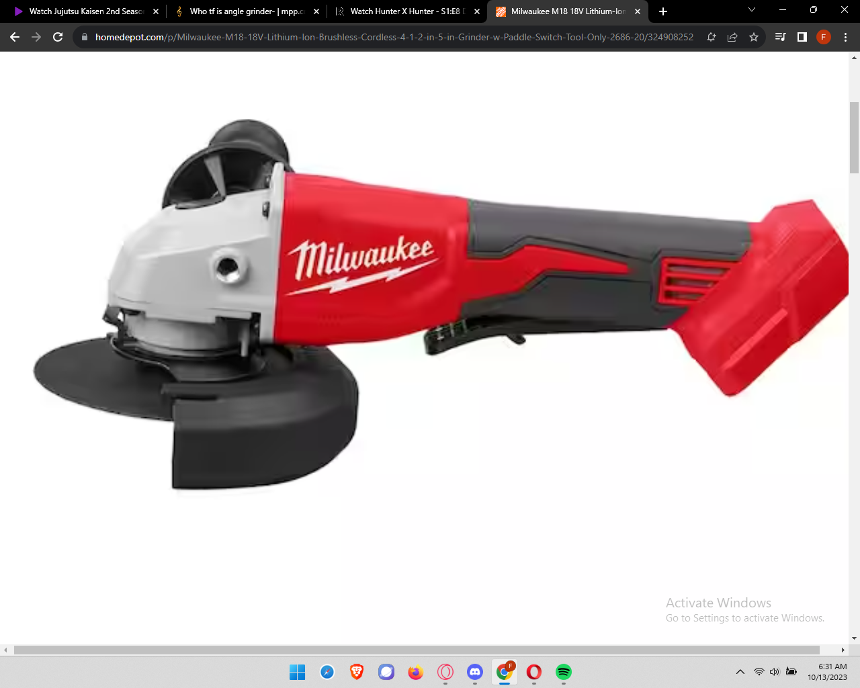
Task: Click the right arrow of horizontal scrollbar
Action: click(843, 650)
